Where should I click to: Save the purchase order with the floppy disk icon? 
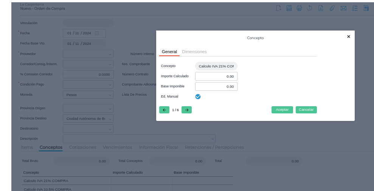point(289,8)
